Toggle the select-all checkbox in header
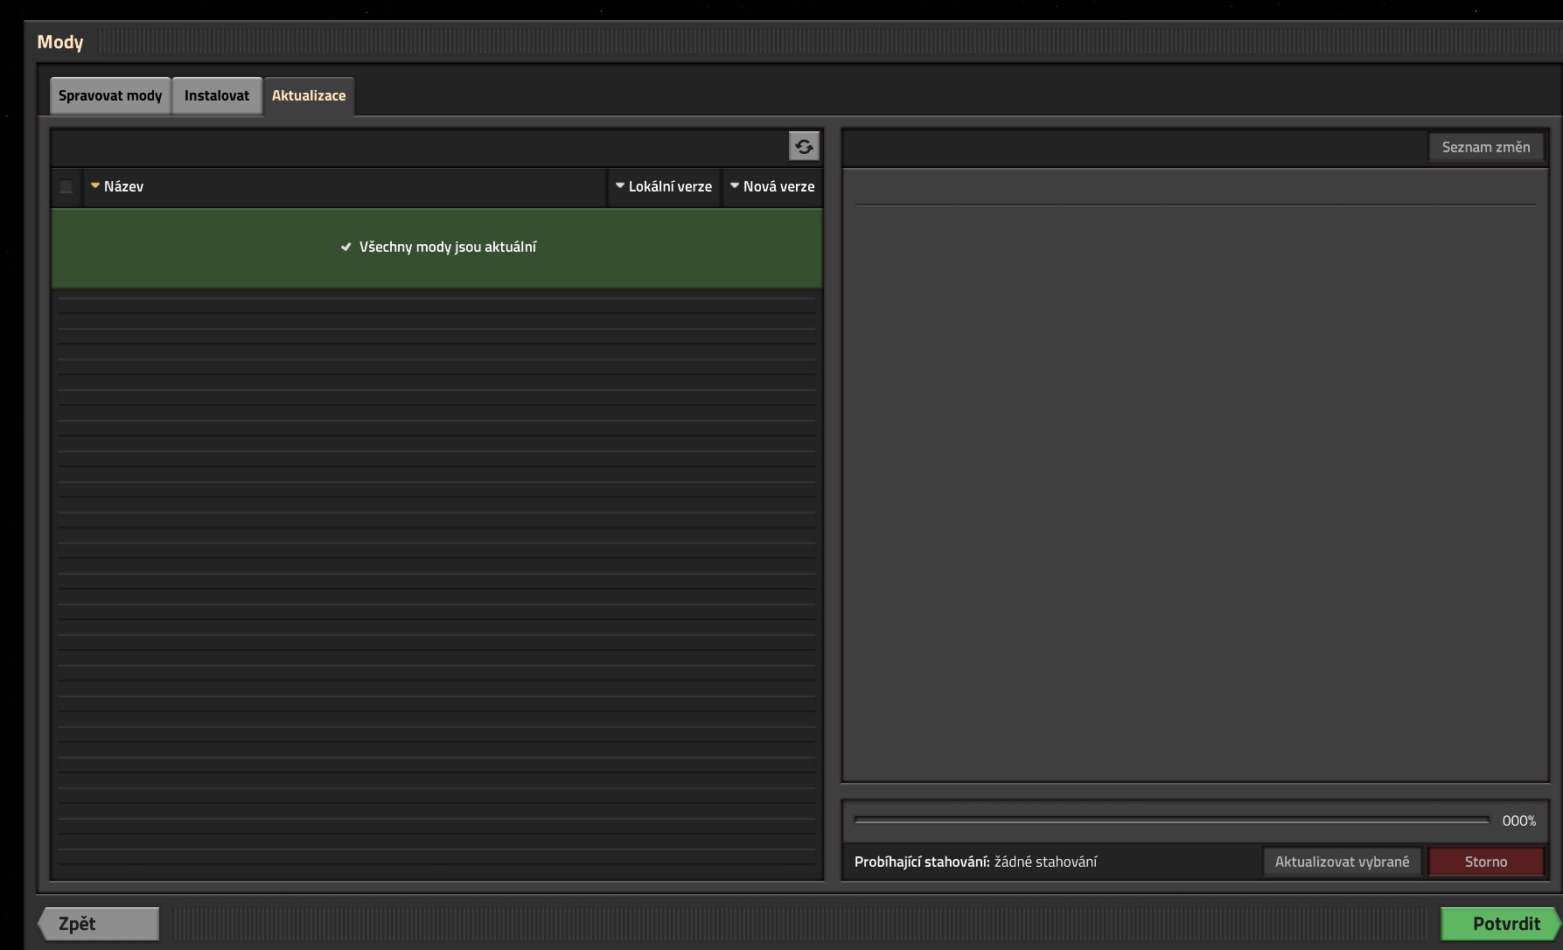The width and height of the screenshot is (1563, 950). pos(66,186)
